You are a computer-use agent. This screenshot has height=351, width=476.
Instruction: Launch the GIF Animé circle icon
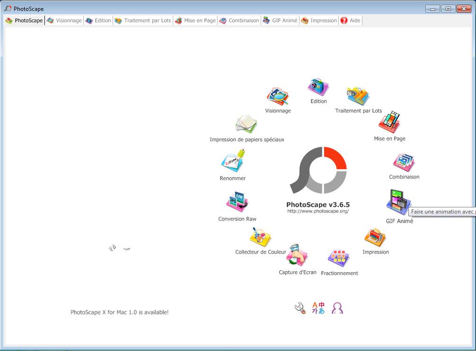(x=398, y=203)
